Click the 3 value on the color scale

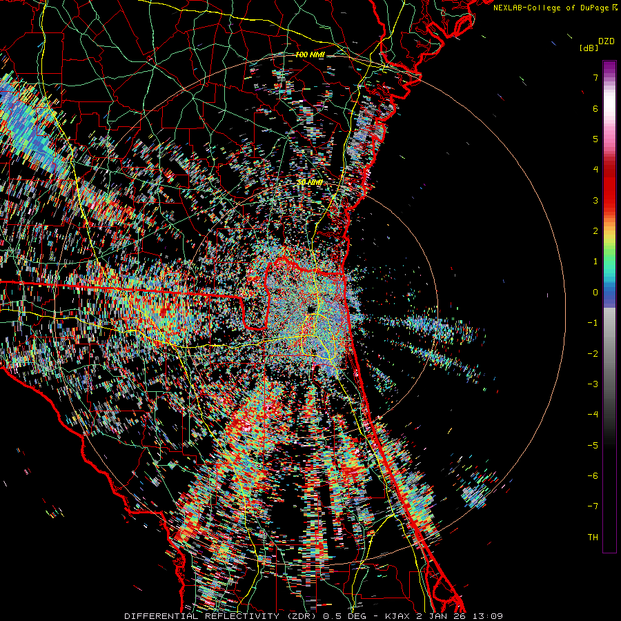pos(595,200)
